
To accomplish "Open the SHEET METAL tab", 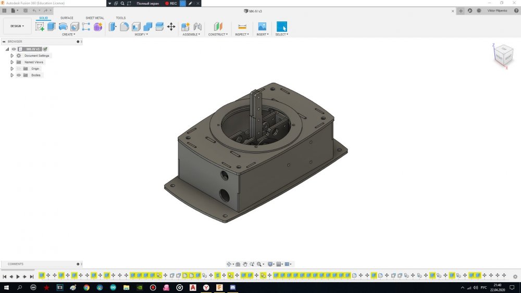I will click(95, 18).
